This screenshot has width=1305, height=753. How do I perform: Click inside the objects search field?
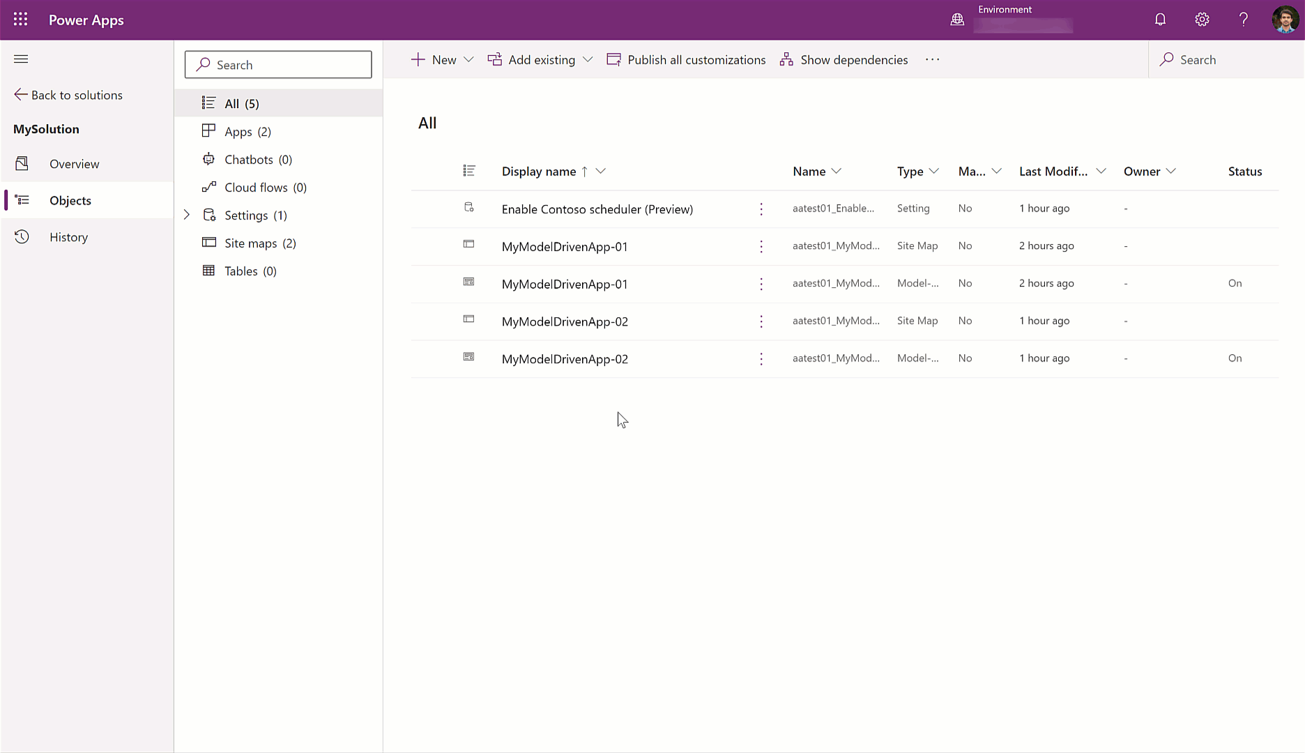277,64
